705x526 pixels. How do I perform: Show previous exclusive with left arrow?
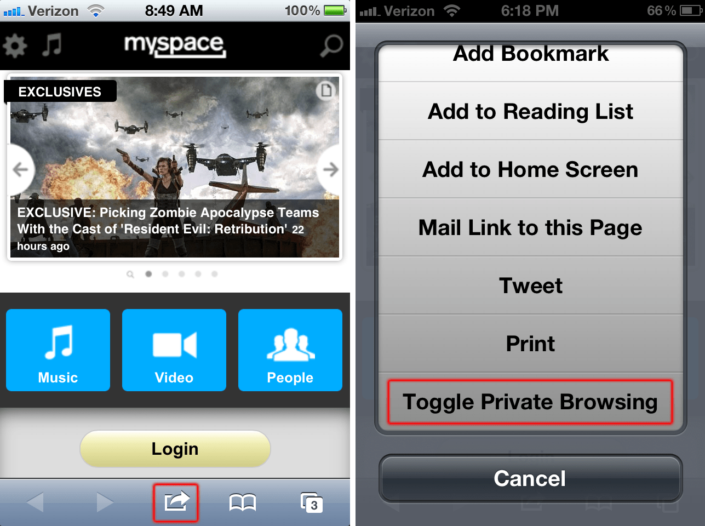tap(21, 169)
